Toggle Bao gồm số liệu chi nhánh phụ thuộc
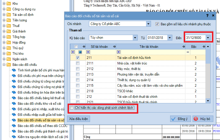220x140 pixels. 157,24
